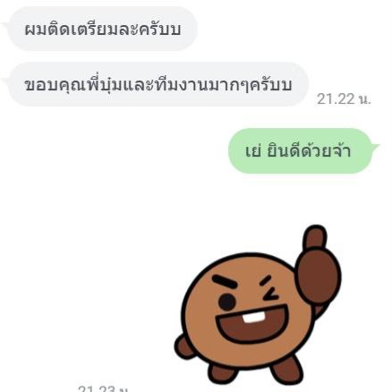Screen dimensions: 392x392
Task: Click the word "ยินดีด้วยจ้า" in the green bubble
Action: [309, 151]
